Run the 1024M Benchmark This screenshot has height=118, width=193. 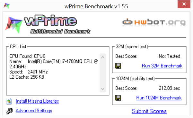click(x=159, y=98)
